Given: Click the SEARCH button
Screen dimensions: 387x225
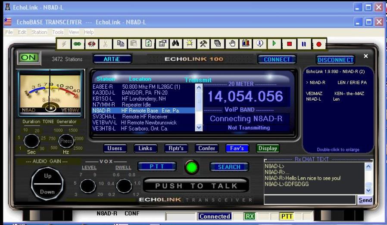Looking at the screenshot, I should [229, 167].
